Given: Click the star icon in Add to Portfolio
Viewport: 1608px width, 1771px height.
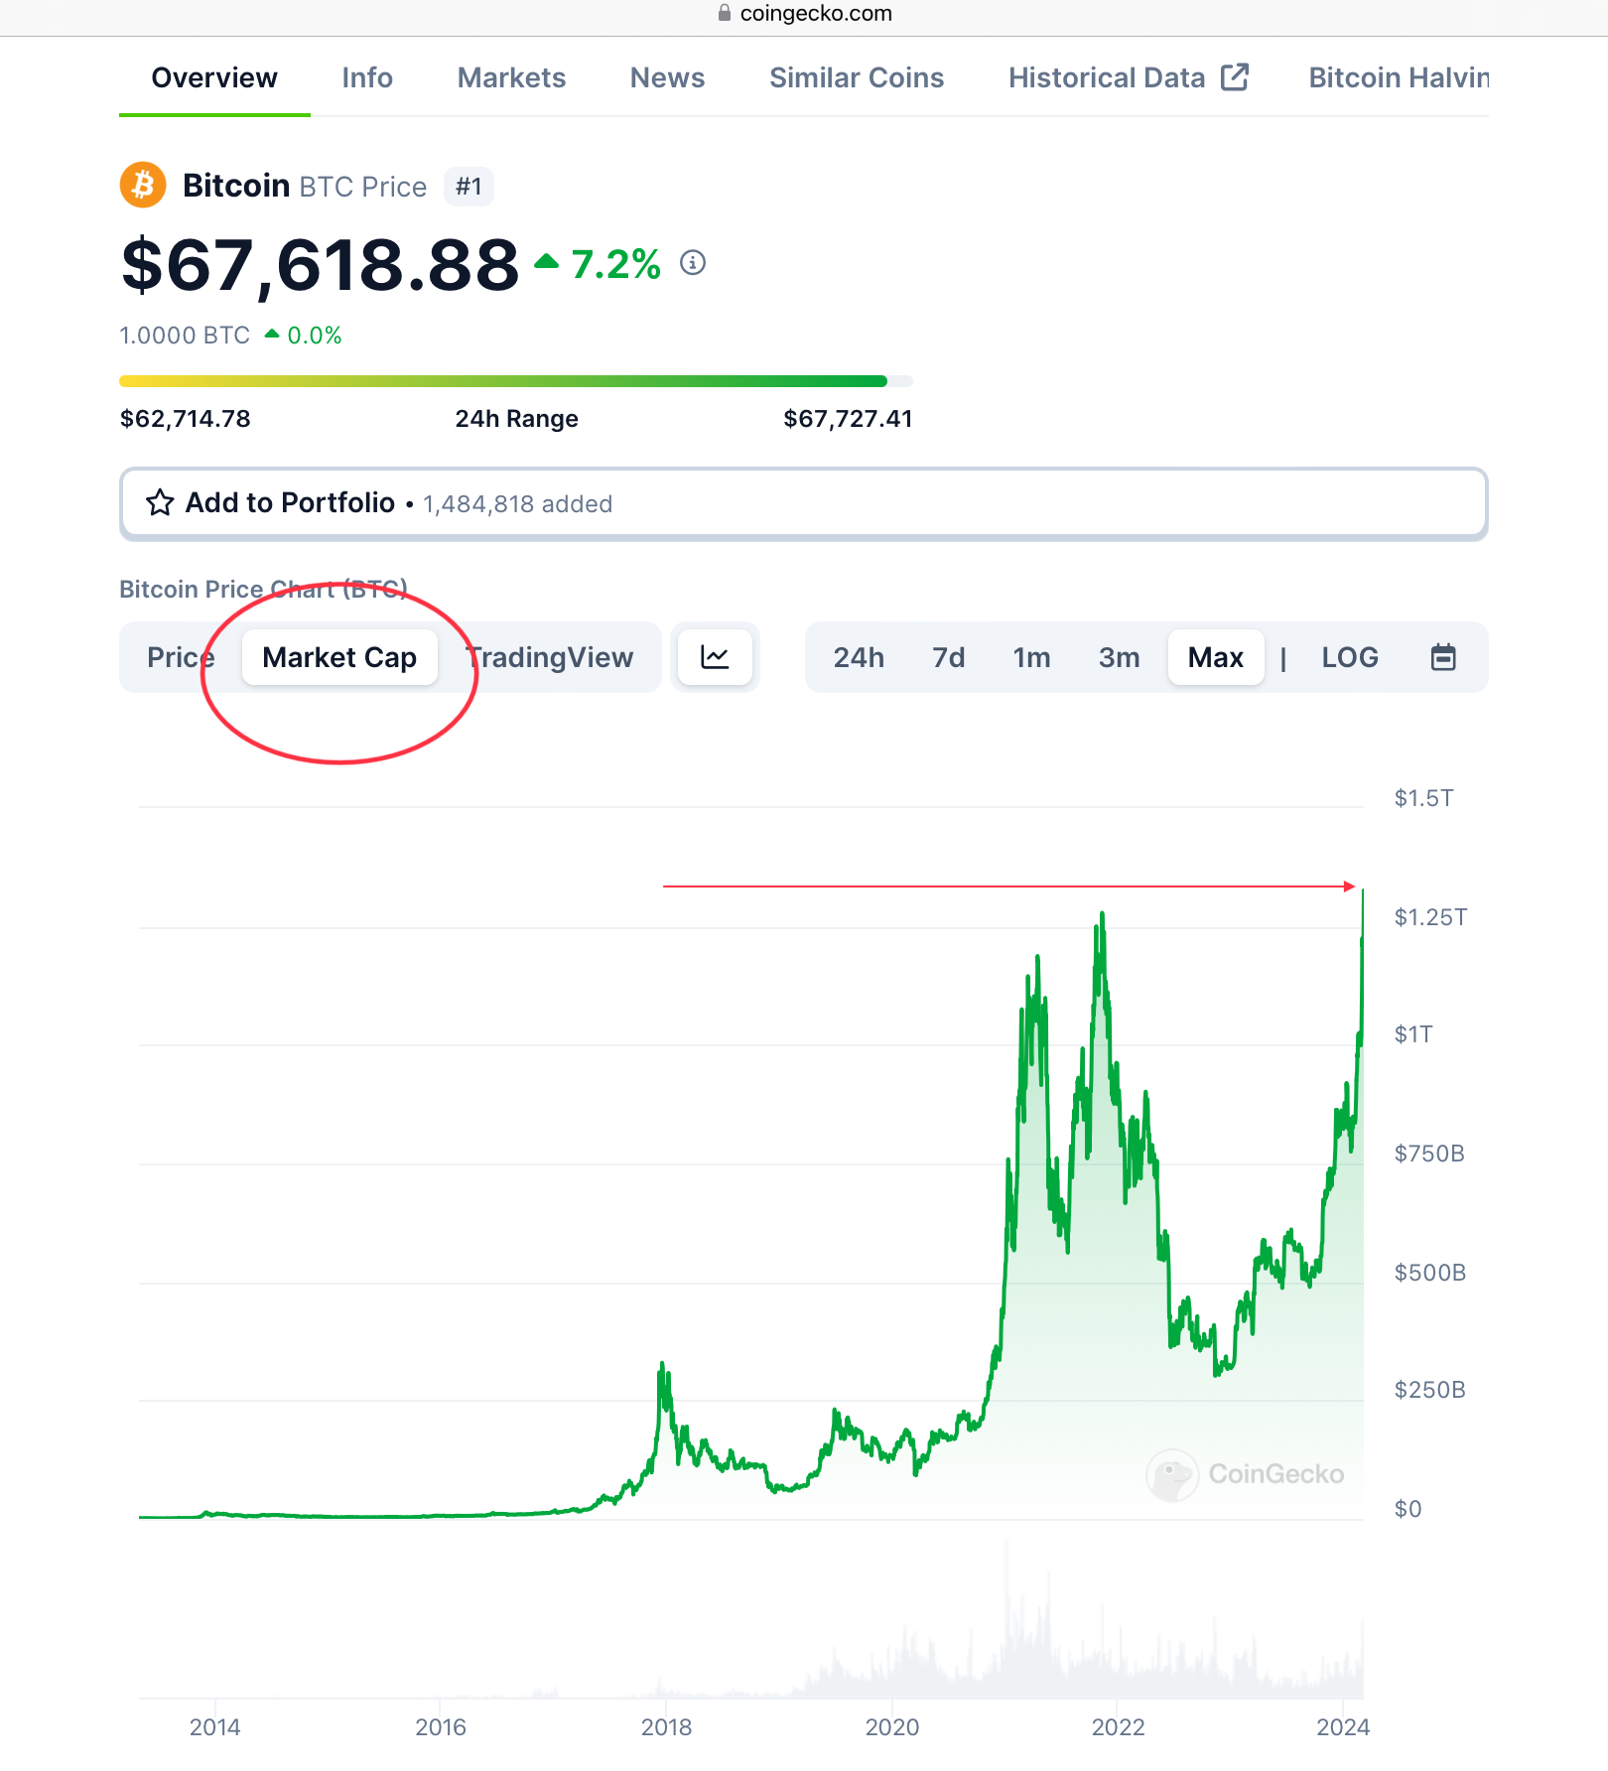Looking at the screenshot, I should click(x=160, y=503).
